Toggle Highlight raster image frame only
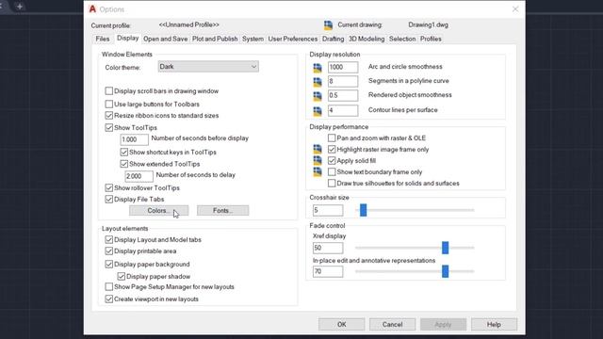The image size is (603, 339). click(332, 149)
